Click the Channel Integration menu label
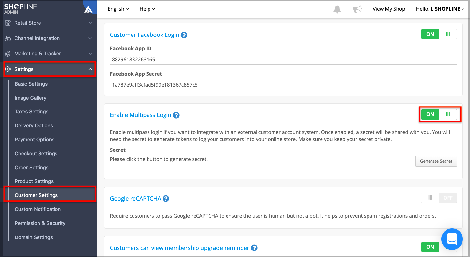The height and width of the screenshot is (257, 470). point(37,38)
